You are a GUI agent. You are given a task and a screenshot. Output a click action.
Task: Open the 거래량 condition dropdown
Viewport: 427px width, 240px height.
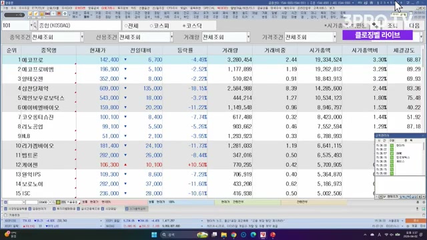tap(226, 37)
